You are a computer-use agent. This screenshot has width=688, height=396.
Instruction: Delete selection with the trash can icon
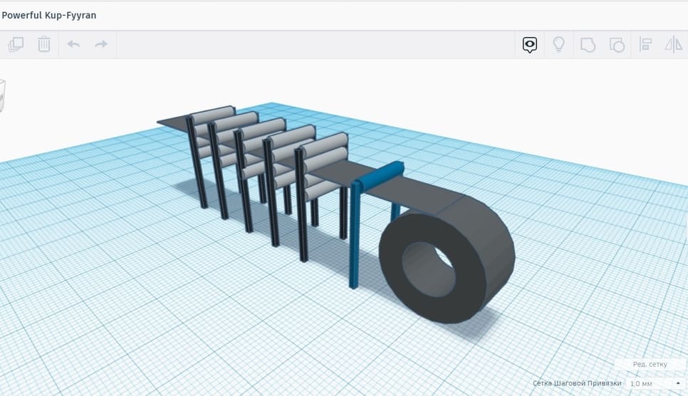pyautogui.click(x=44, y=45)
